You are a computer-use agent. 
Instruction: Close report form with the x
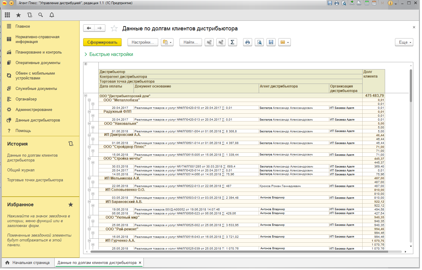tap(414, 27)
